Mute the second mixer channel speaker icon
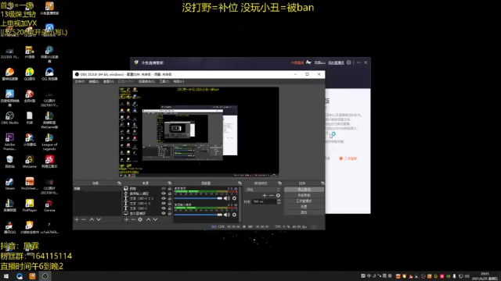The width and height of the screenshot is (501, 281). click(x=227, y=215)
